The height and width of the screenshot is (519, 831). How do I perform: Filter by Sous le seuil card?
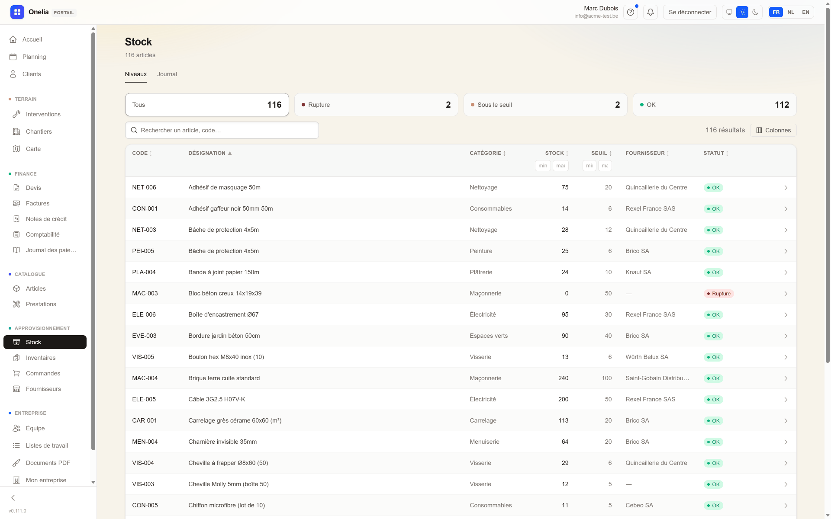545,105
